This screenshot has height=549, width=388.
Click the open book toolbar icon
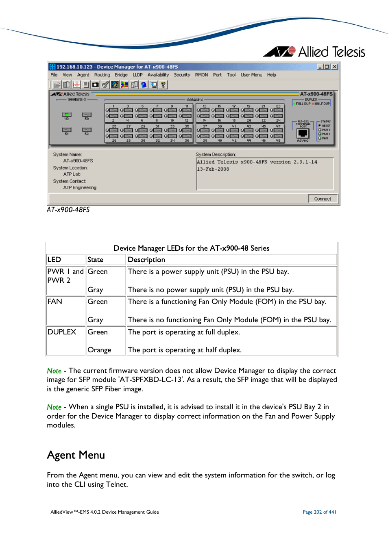pos(66,85)
